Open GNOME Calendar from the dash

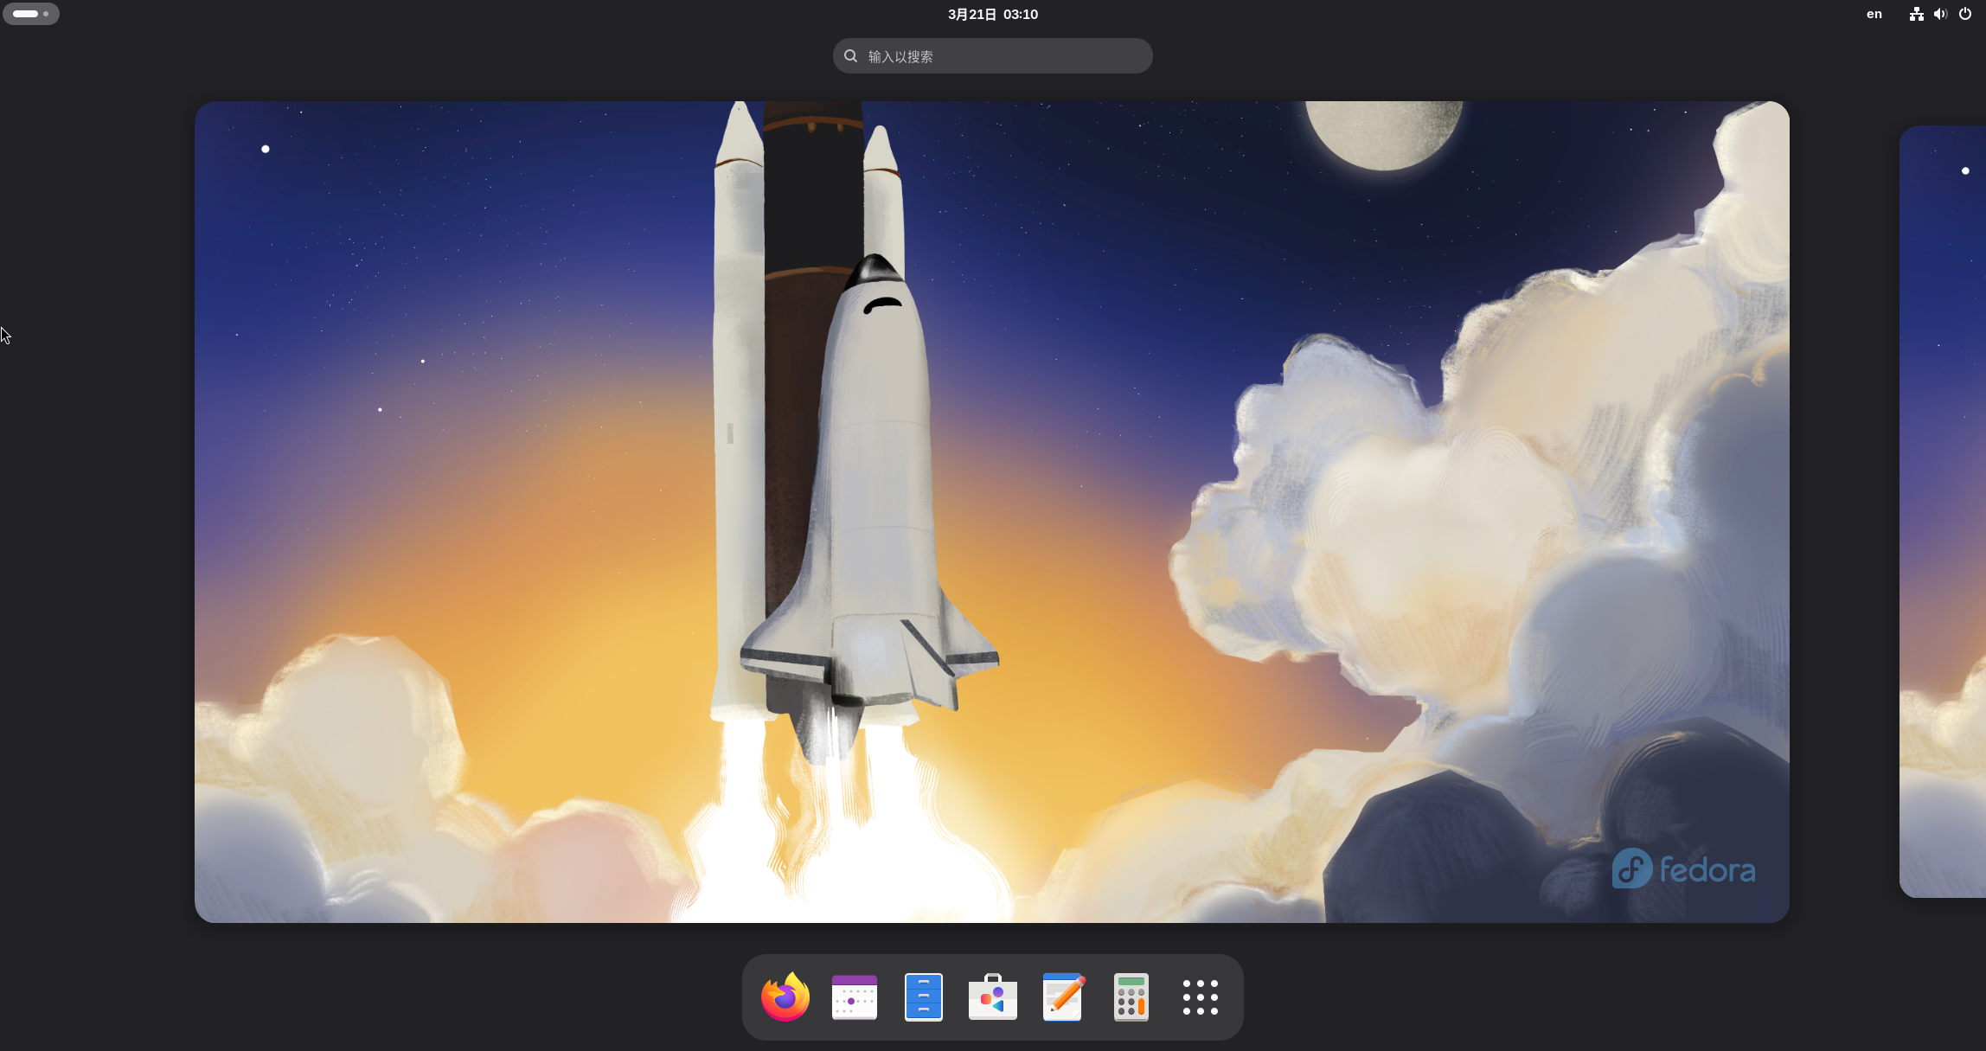[x=854, y=997]
